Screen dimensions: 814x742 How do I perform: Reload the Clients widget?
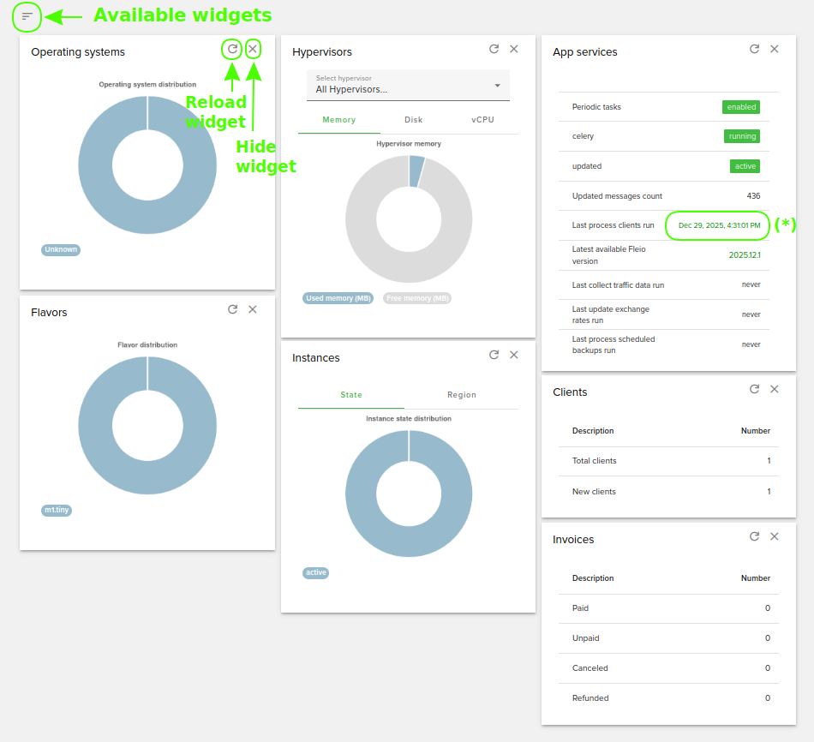point(755,389)
